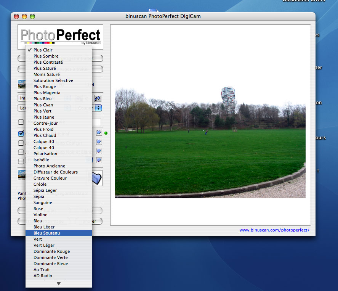Select the plain Vert tint
Screen dimensions: 338x291
[x=59, y=240]
